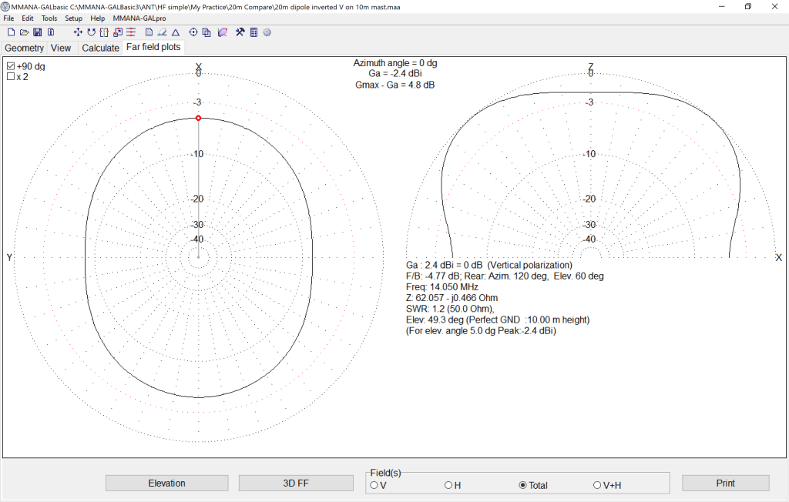Open the calculator tool icon

253,32
